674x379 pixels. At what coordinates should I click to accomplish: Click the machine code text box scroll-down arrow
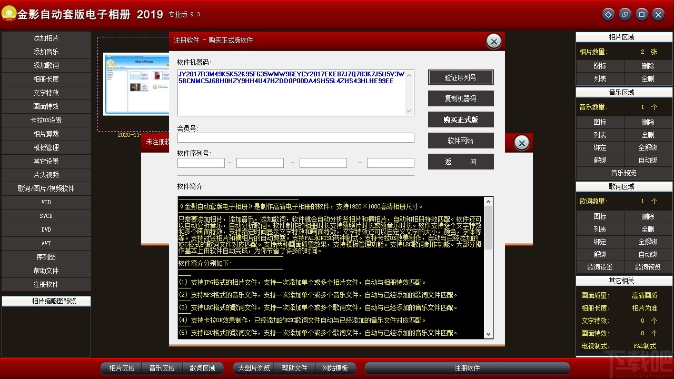(409, 111)
